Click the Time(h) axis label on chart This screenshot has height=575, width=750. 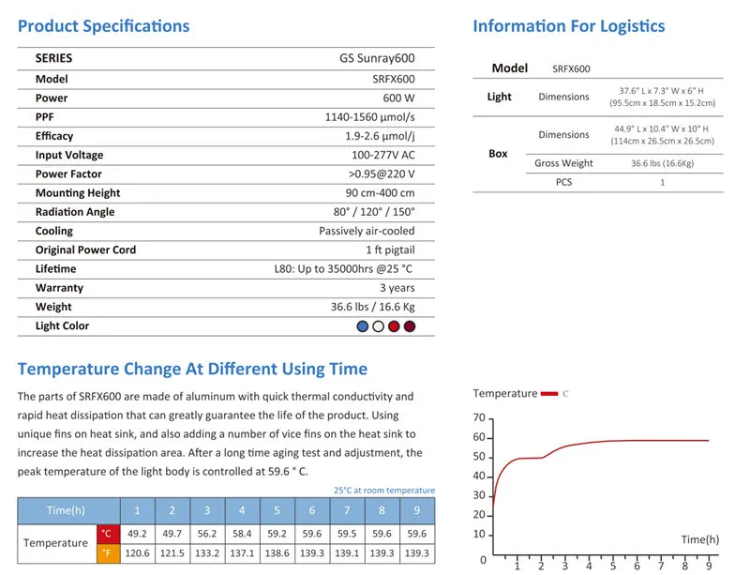click(x=699, y=539)
